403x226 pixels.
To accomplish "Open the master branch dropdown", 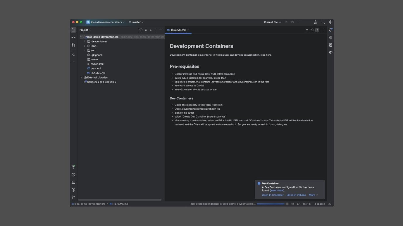I will [x=136, y=22].
